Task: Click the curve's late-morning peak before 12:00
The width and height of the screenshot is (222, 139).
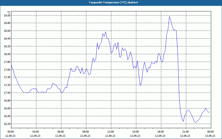Action: [105, 32]
